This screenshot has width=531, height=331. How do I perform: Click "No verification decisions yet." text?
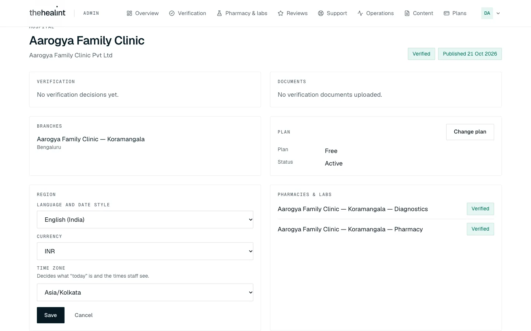tap(78, 95)
